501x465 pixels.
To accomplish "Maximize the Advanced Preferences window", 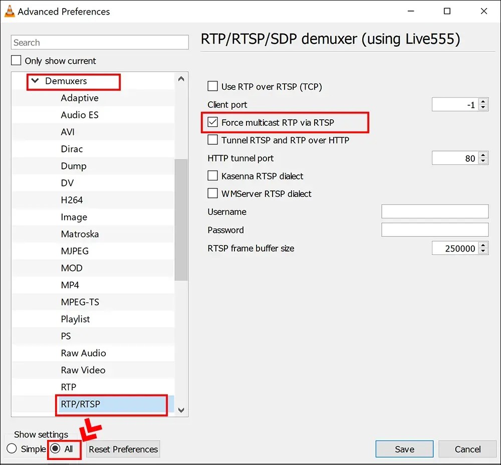I will point(447,11).
